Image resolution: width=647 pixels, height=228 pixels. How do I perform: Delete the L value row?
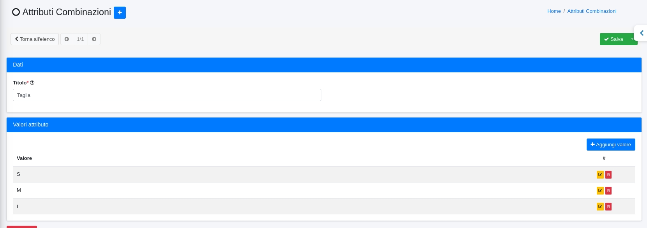(x=608, y=207)
